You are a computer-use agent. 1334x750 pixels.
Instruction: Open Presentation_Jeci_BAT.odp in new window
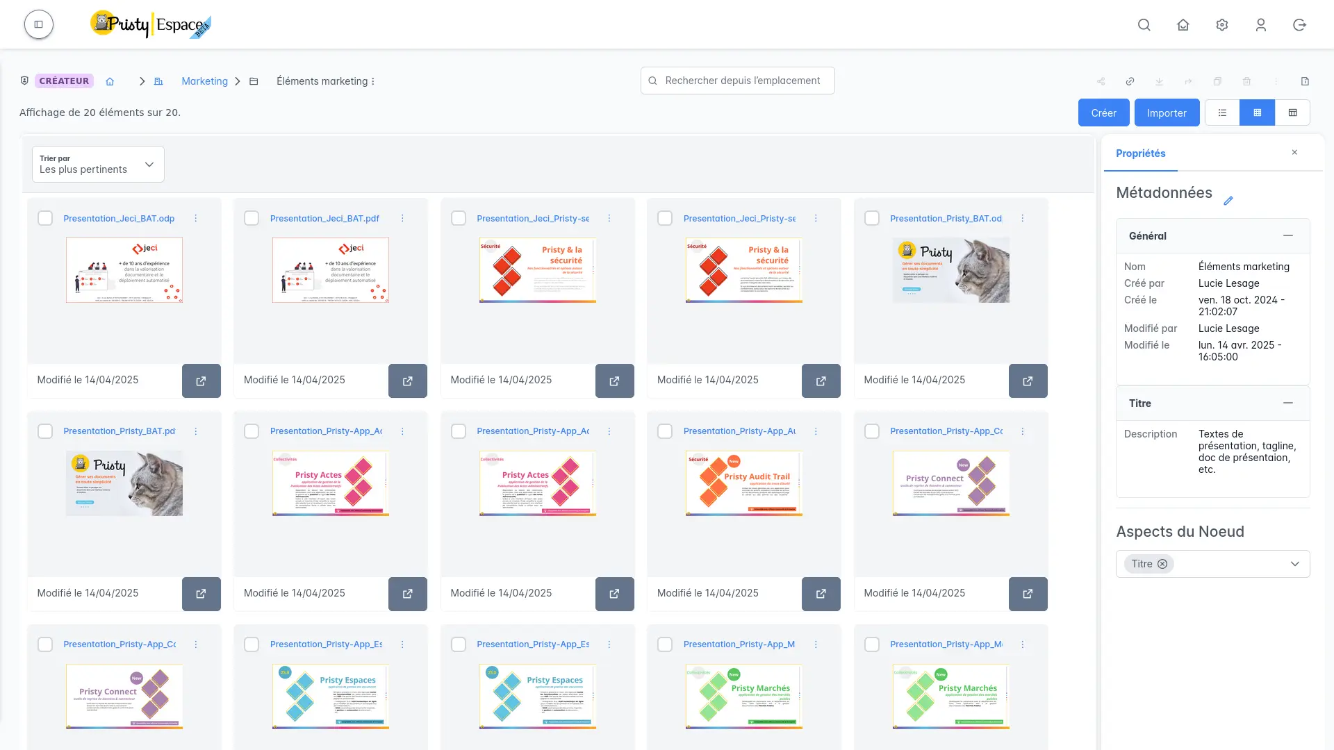point(201,381)
